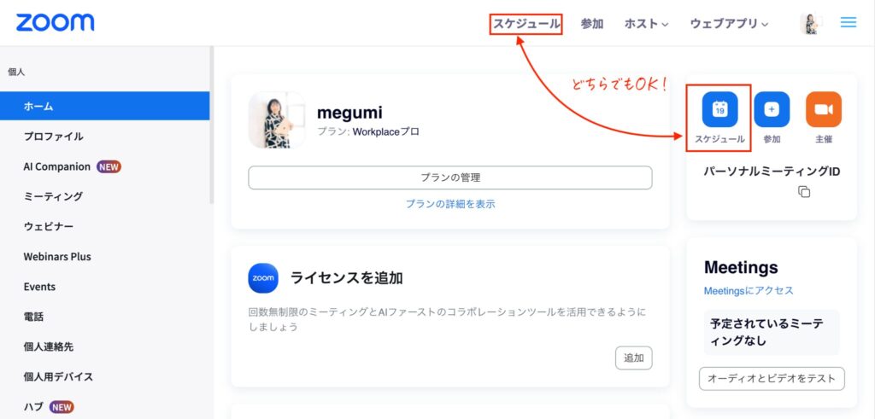The image size is (875, 419).
Task: Click the オーディオとビデオをテスト button
Action: (772, 379)
